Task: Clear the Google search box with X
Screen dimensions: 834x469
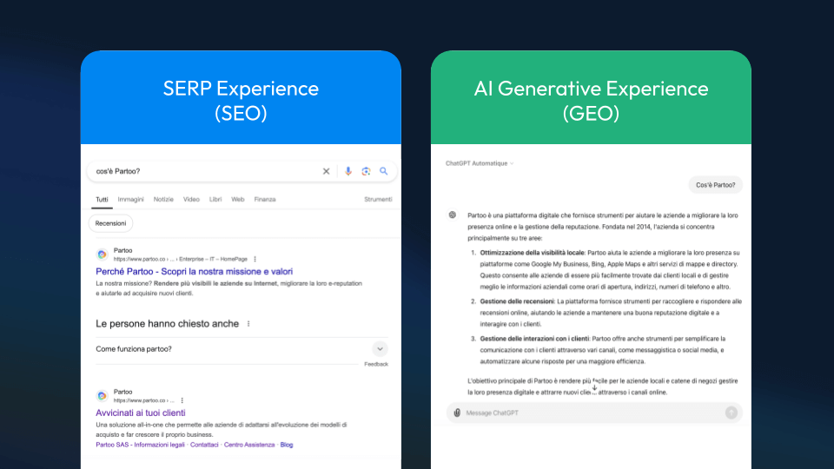Action: (x=326, y=171)
